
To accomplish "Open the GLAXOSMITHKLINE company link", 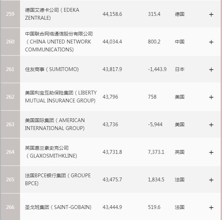I will pyautogui.click(x=51, y=152).
